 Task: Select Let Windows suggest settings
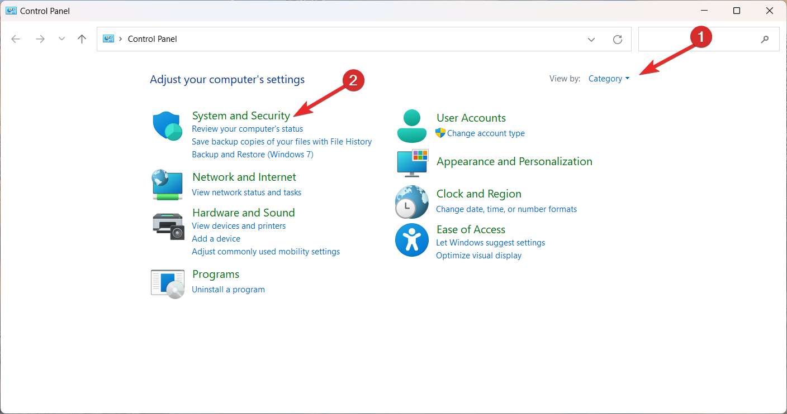point(490,243)
